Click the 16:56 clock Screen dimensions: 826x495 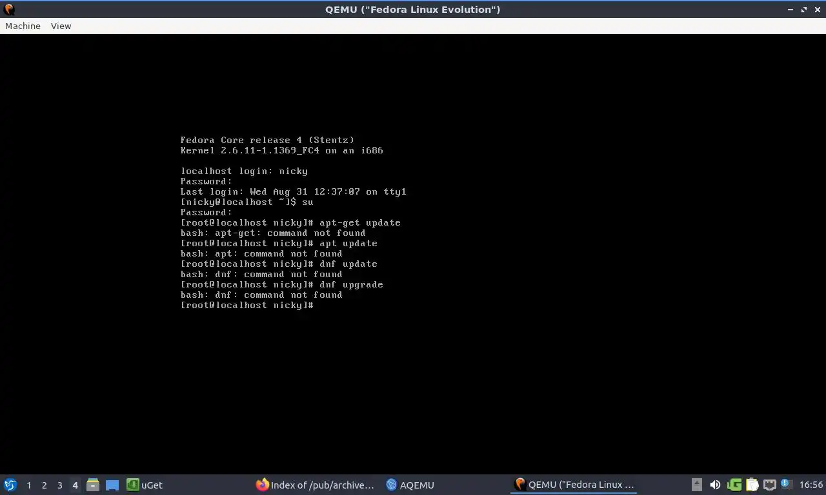tap(811, 485)
